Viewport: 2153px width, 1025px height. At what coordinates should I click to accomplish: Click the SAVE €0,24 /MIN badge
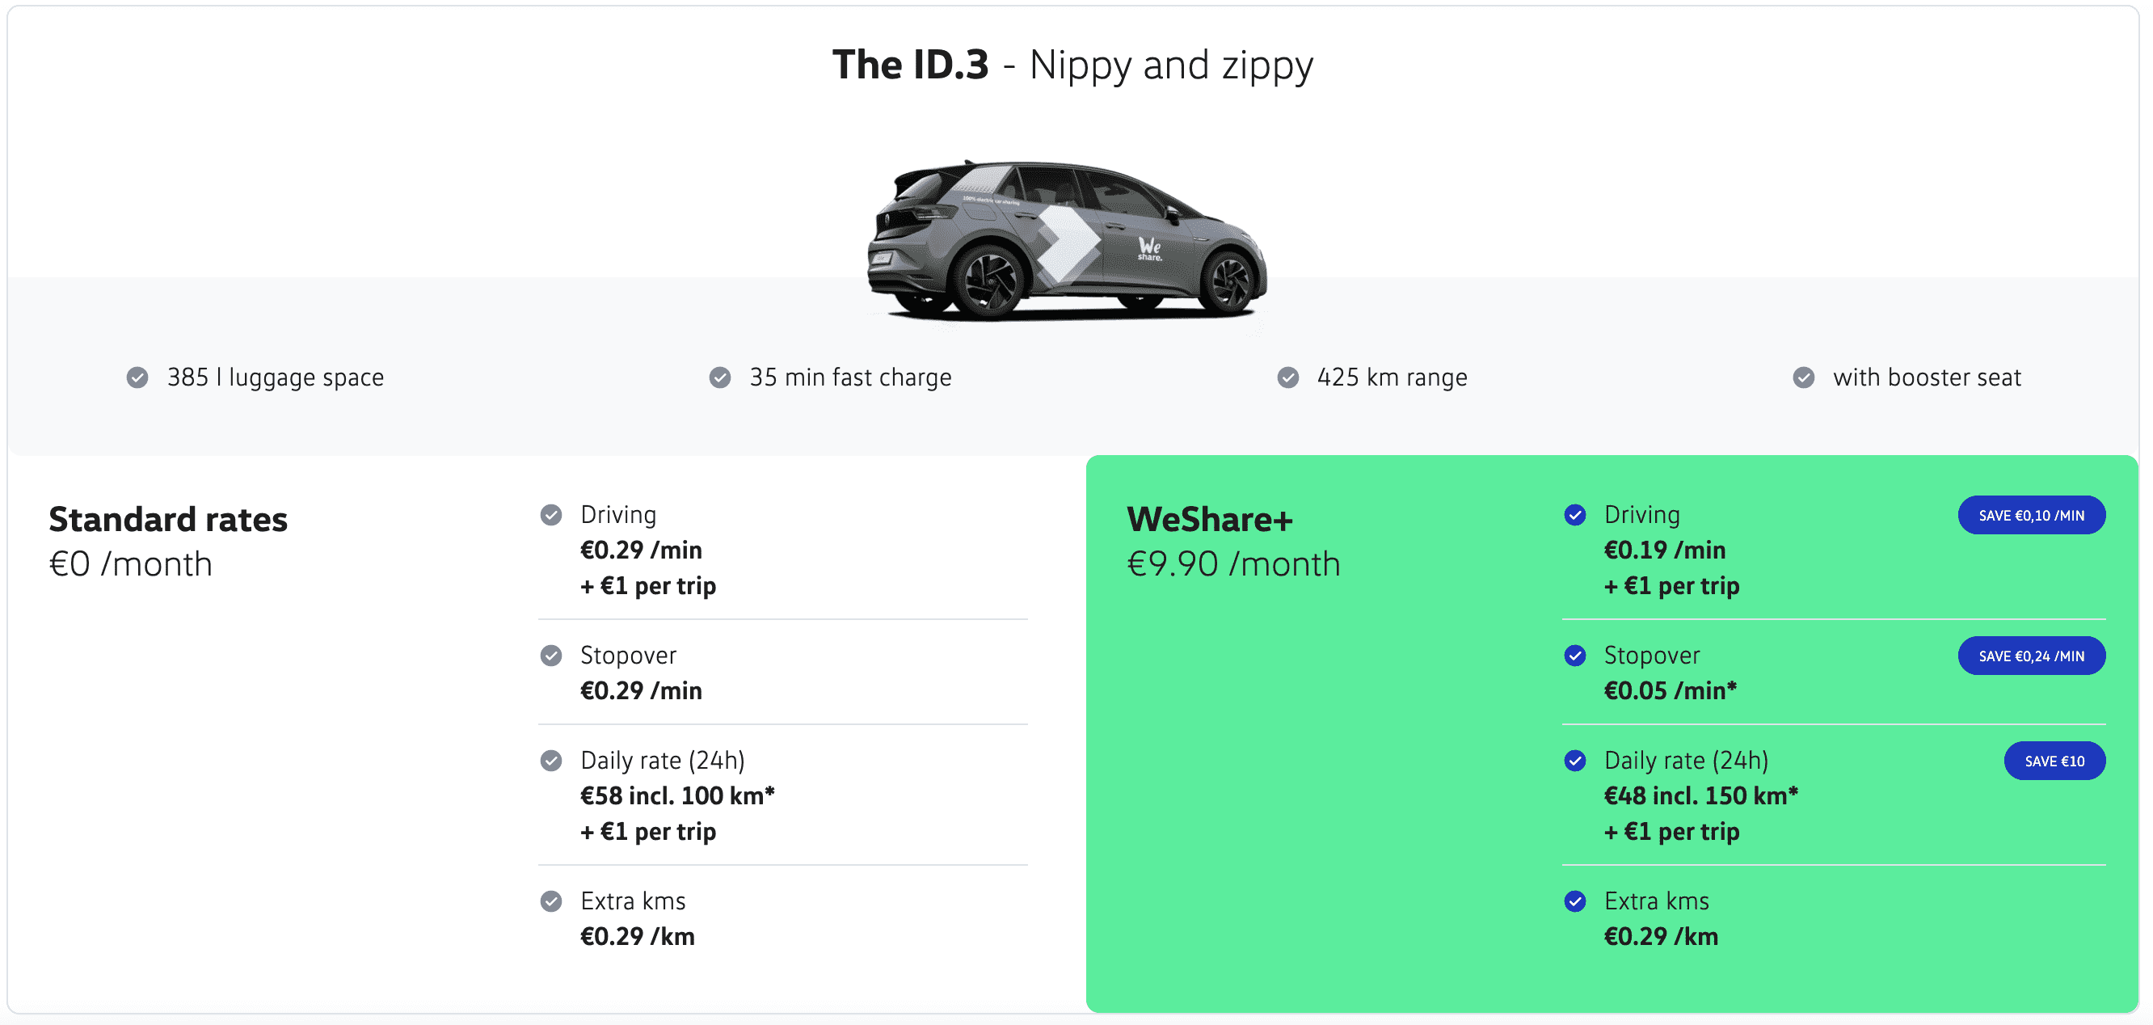tap(2031, 656)
